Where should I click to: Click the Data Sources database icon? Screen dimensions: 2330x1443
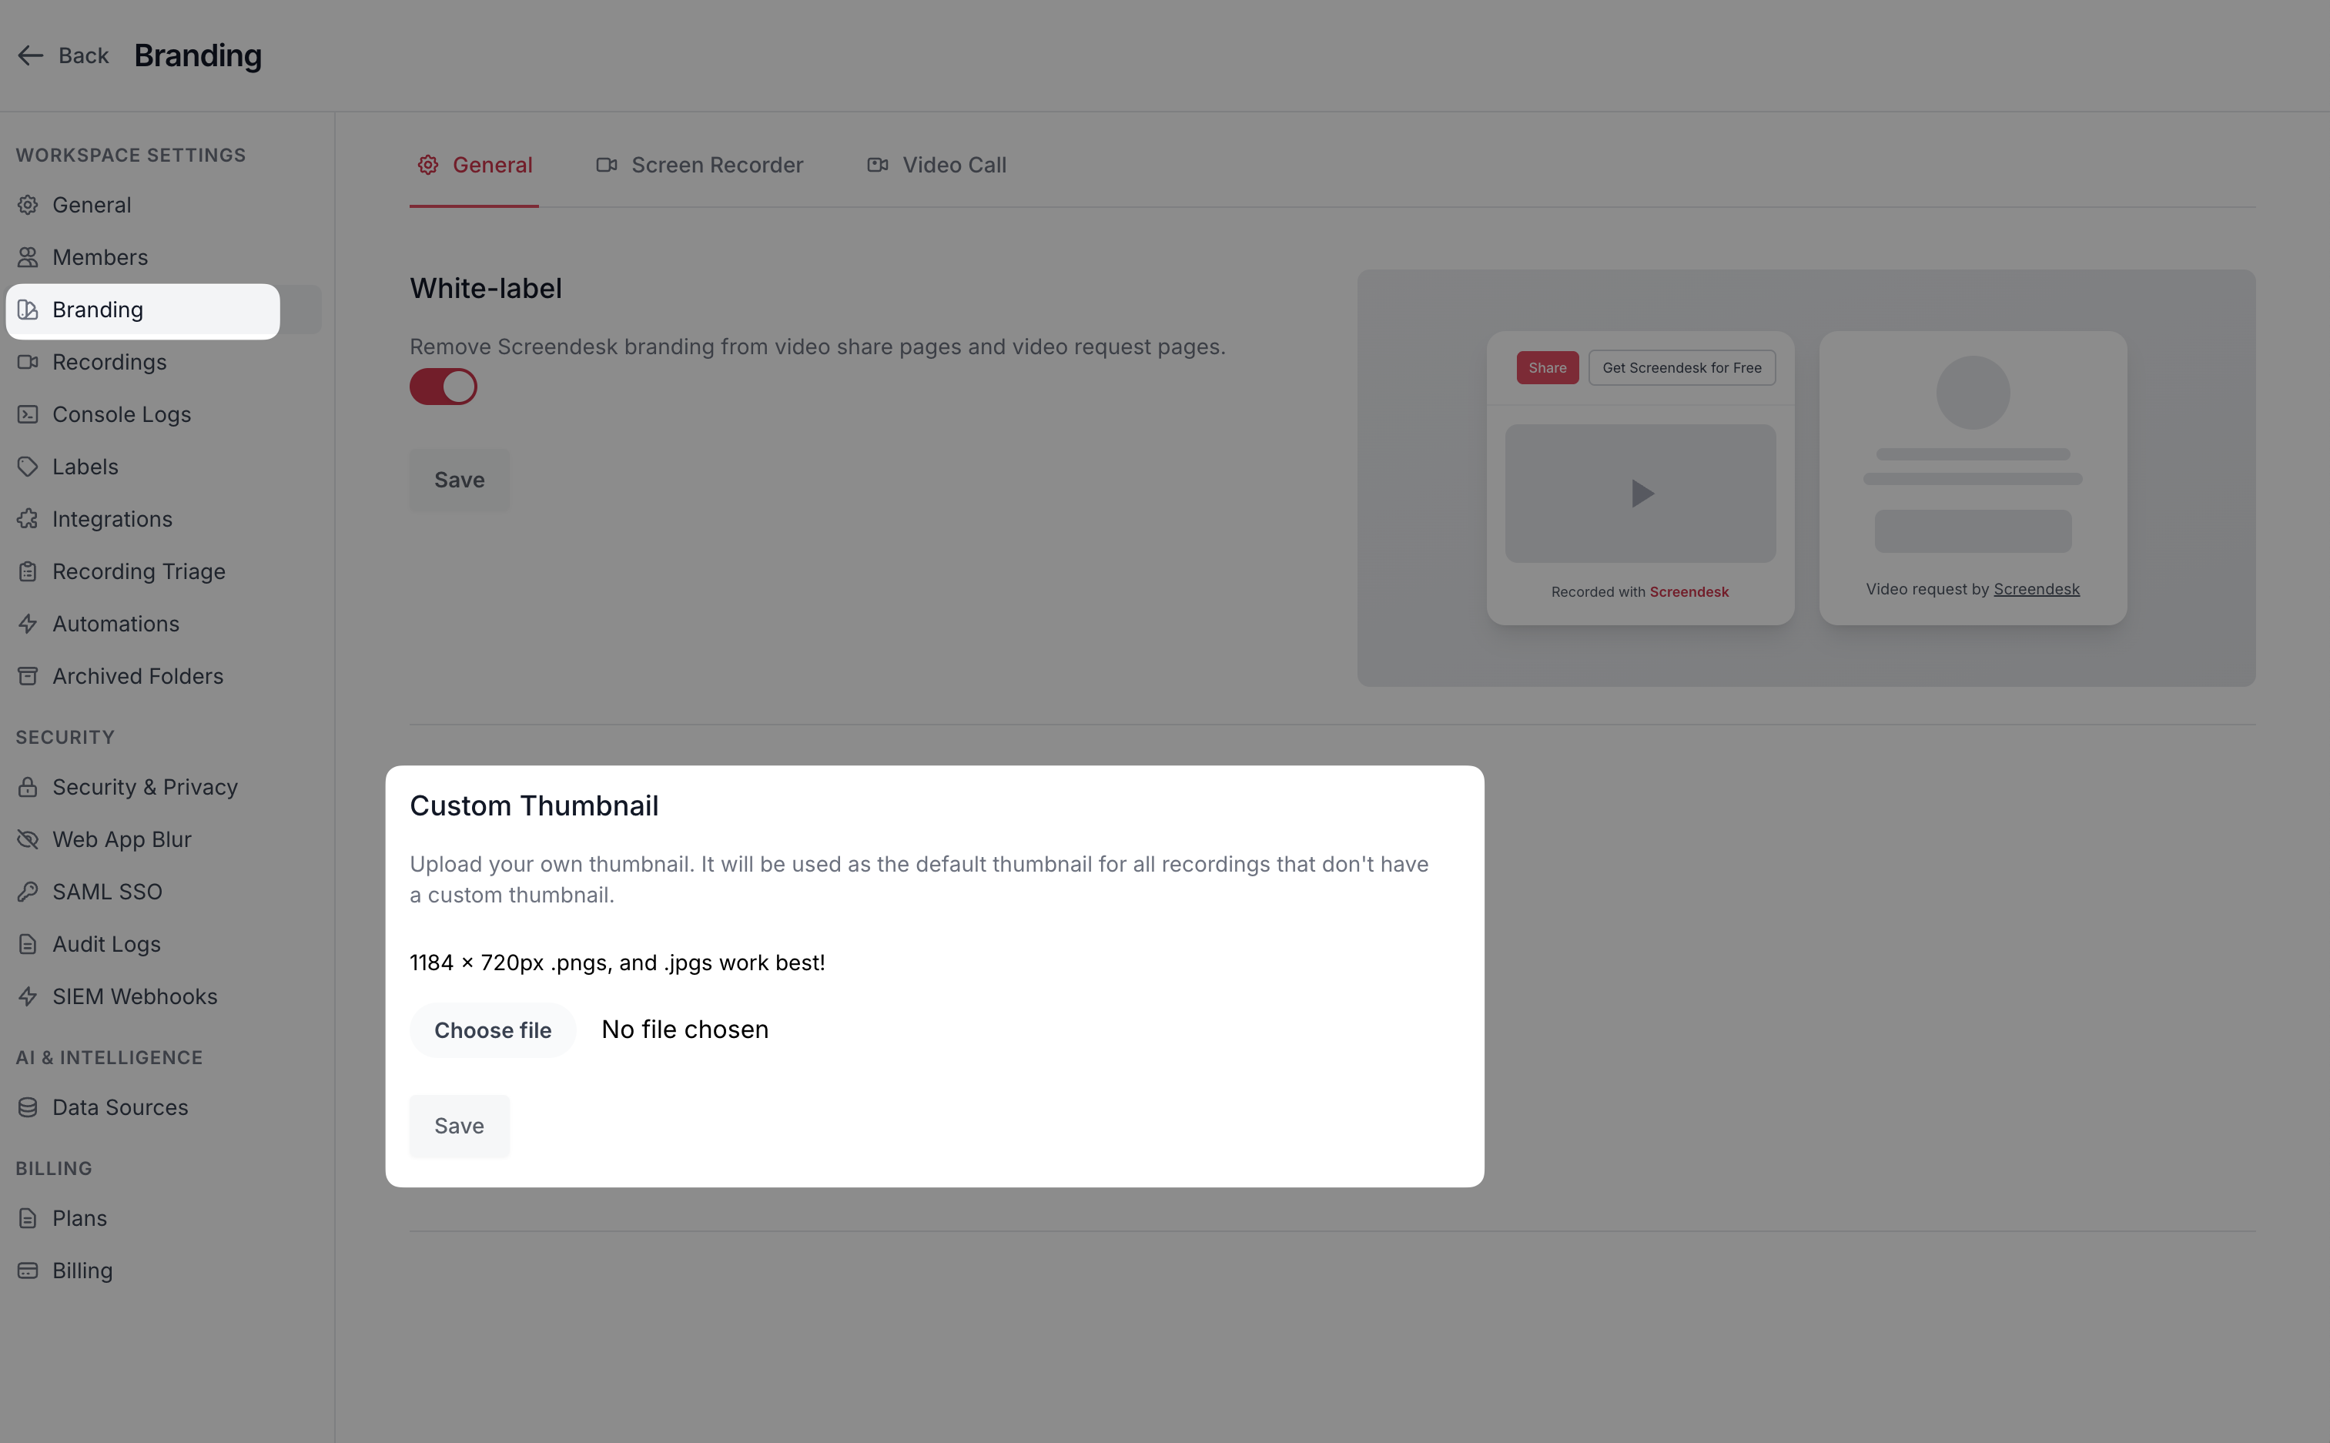[x=28, y=1107]
